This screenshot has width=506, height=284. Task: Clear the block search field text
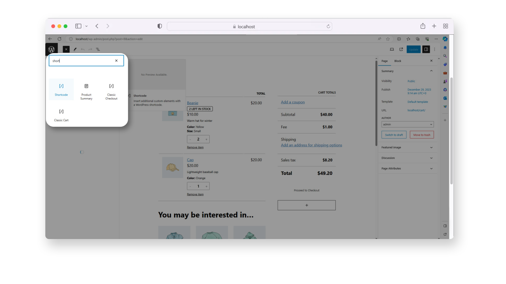pos(116,60)
